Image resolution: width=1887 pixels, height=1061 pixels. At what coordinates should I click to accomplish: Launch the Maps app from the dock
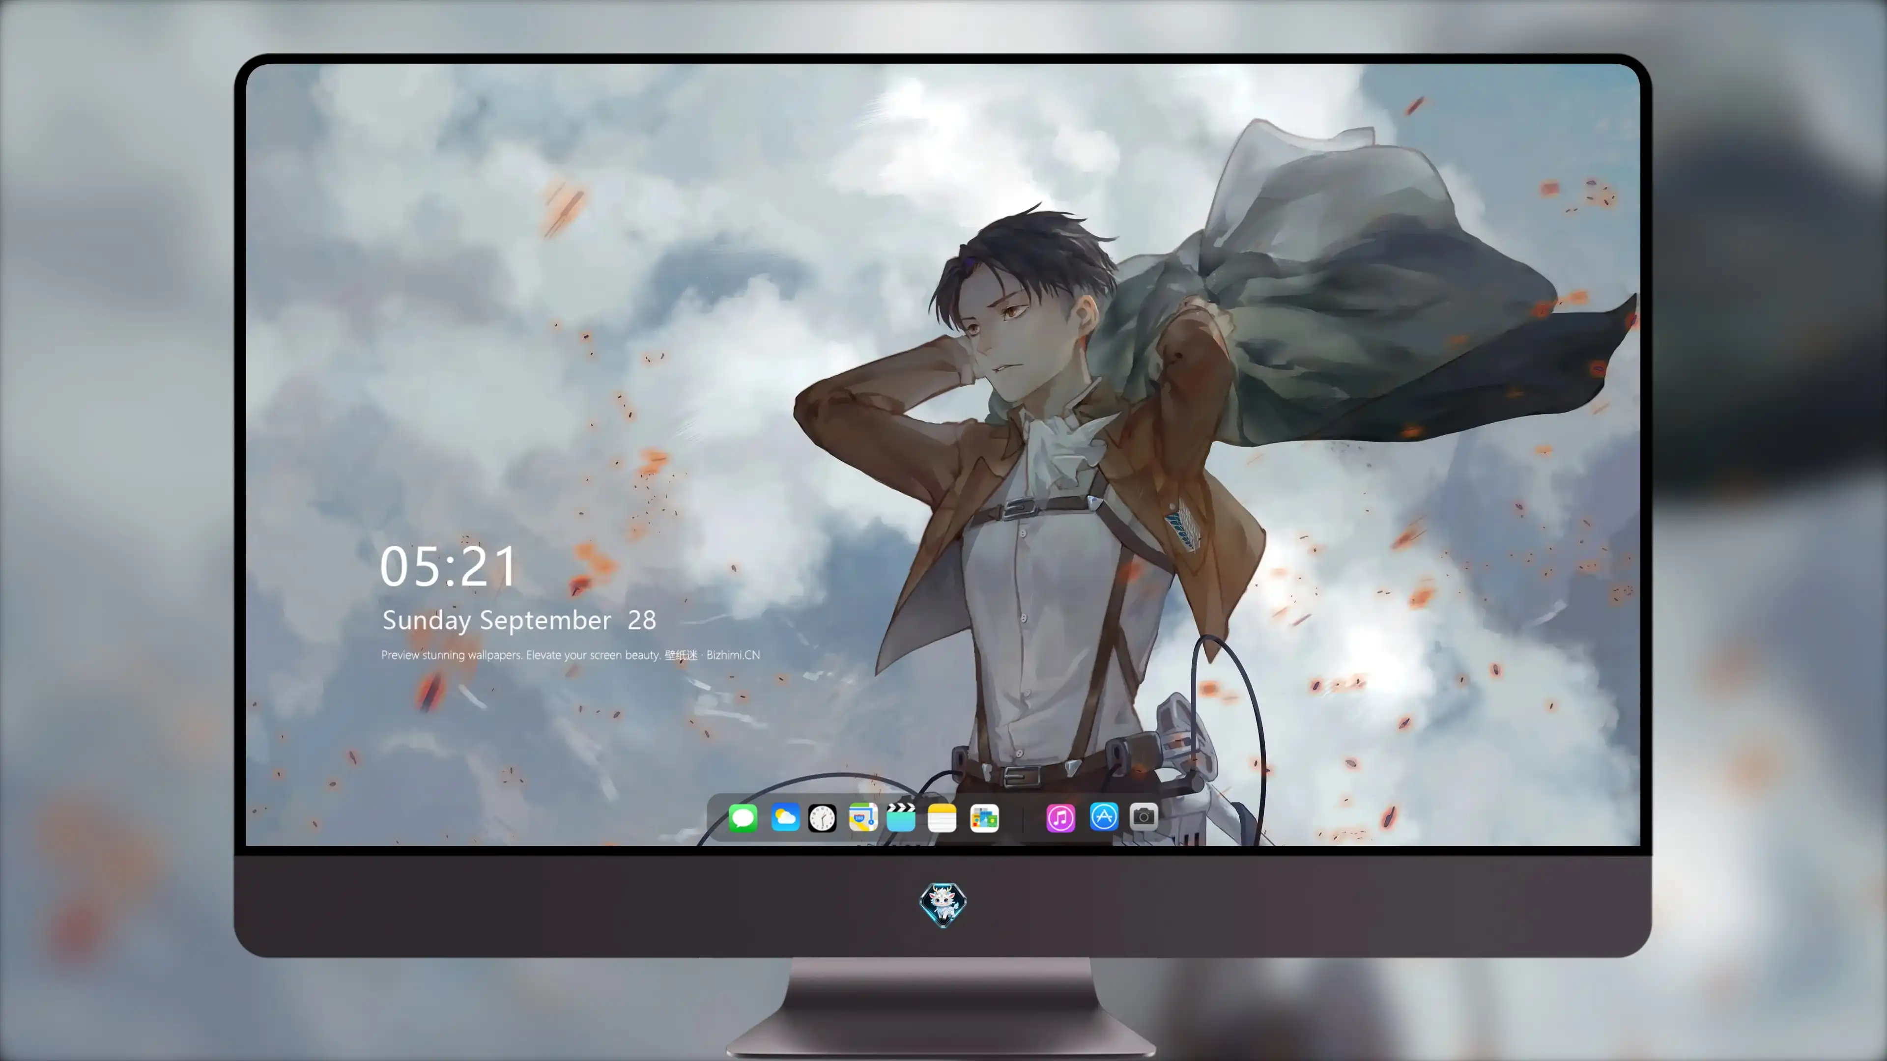point(863,817)
